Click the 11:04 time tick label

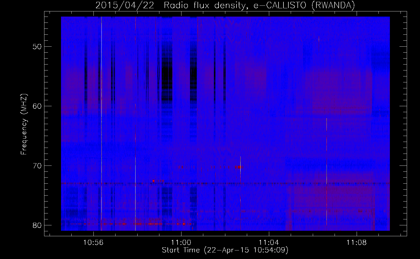pos(269,243)
